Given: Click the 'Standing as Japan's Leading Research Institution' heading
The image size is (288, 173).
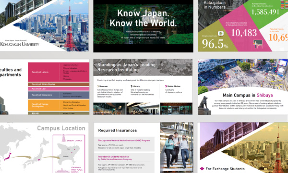Looking at the screenshot, I should pos(126,67).
